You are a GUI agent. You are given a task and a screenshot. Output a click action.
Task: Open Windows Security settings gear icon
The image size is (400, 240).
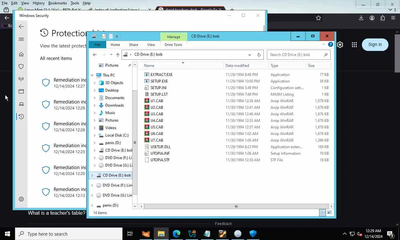click(x=21, y=199)
